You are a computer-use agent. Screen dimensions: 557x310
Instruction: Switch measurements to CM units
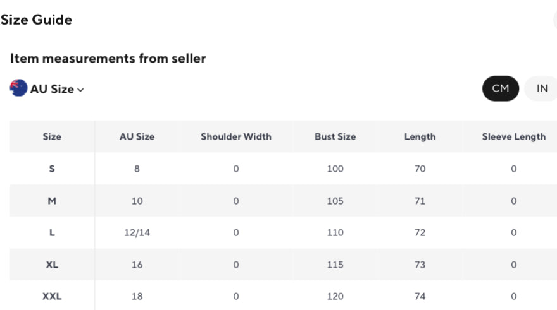tap(500, 88)
